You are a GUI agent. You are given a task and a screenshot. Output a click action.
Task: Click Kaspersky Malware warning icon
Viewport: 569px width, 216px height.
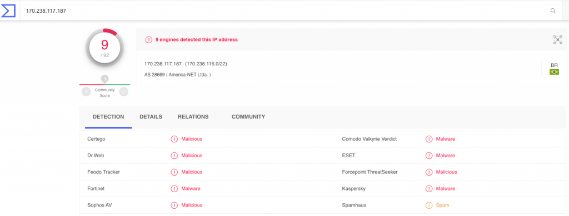pos(429,188)
